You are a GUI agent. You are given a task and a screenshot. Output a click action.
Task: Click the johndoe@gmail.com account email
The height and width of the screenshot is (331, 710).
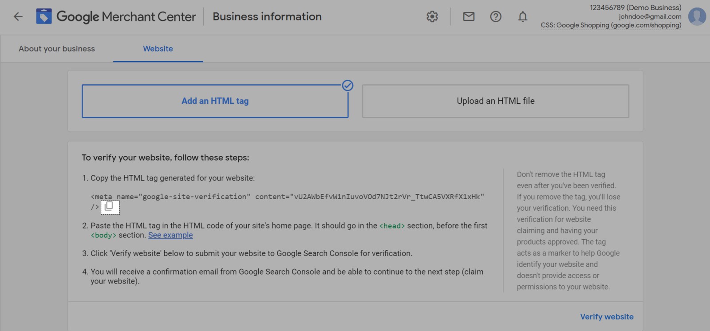650,16
